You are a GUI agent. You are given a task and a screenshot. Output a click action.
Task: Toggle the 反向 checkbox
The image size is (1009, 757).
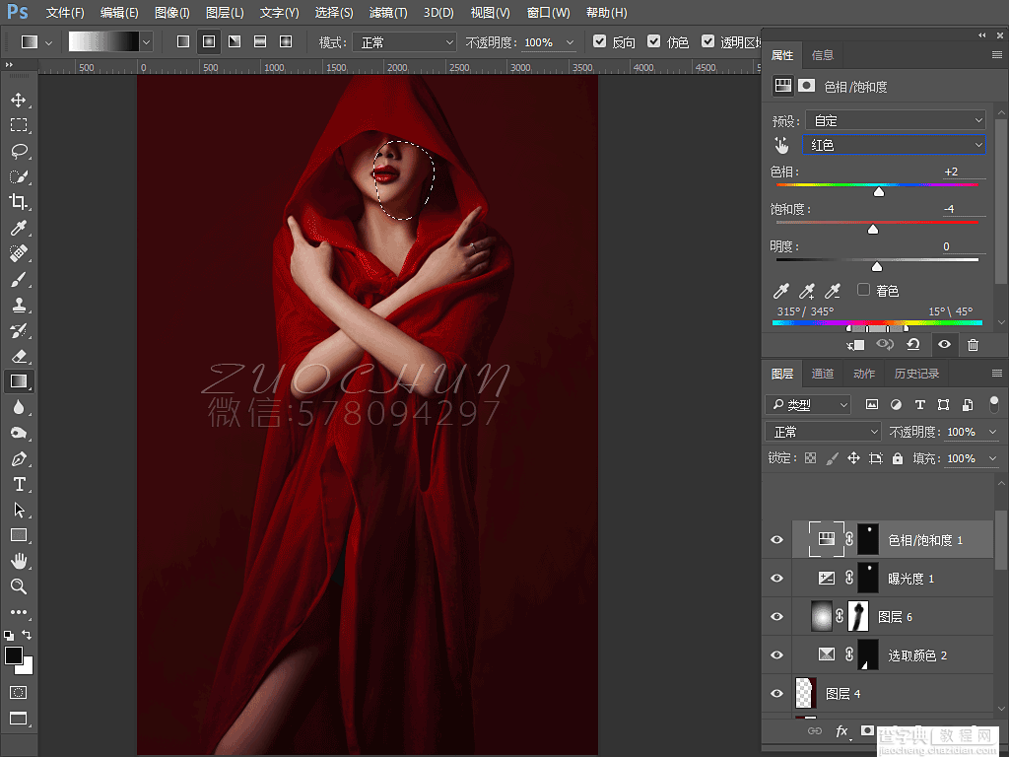tap(599, 41)
